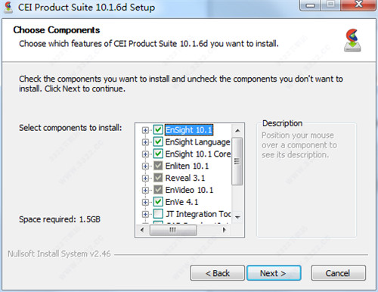Uncheck the EnSight 10.1 checkbox
The height and width of the screenshot is (292, 378).
coord(158,130)
